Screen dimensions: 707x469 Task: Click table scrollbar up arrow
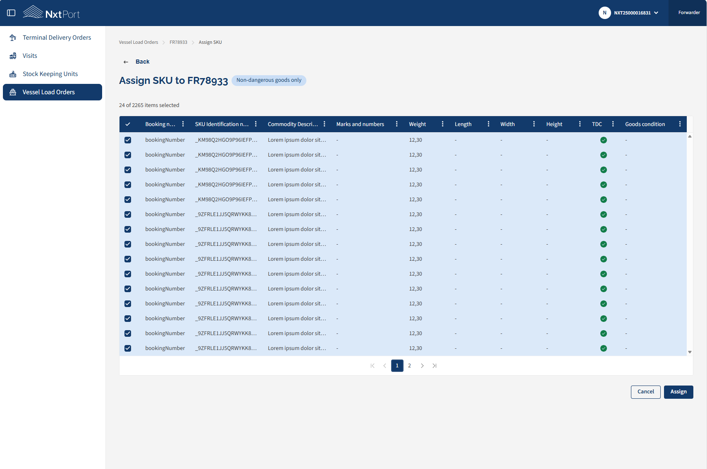(x=690, y=136)
